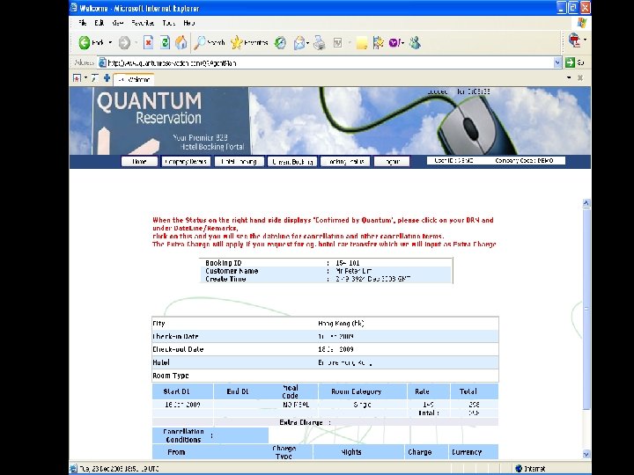The height and width of the screenshot is (475, 634).
Task: Click the Mail envelope icon
Action: 299,42
